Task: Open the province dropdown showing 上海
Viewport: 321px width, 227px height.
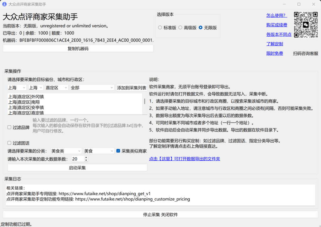Action: pos(17,88)
